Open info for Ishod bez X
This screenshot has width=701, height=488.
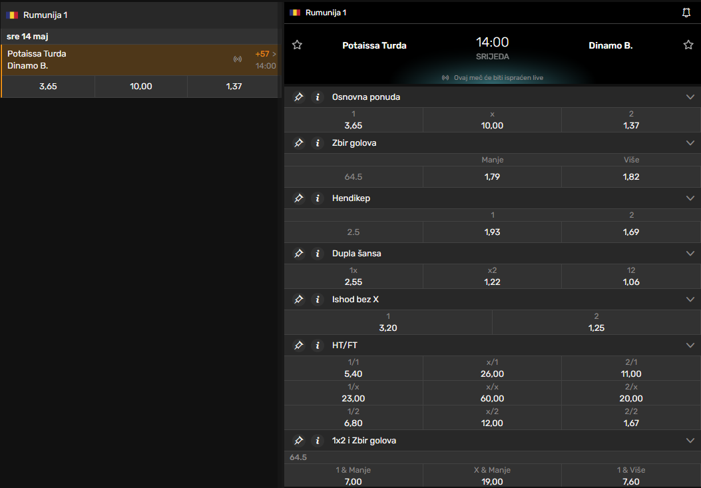click(x=318, y=299)
